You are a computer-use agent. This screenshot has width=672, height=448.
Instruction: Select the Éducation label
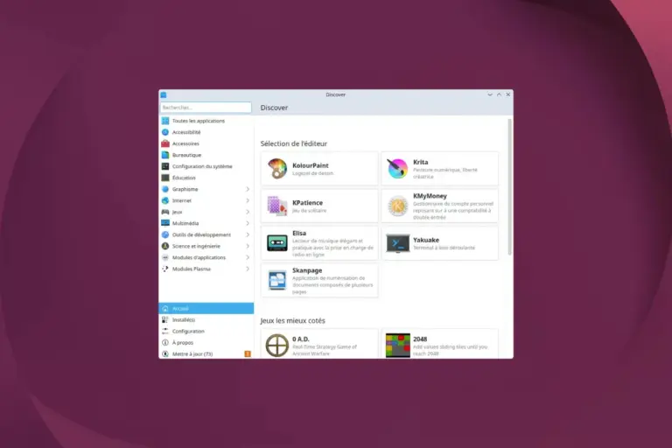(x=184, y=178)
